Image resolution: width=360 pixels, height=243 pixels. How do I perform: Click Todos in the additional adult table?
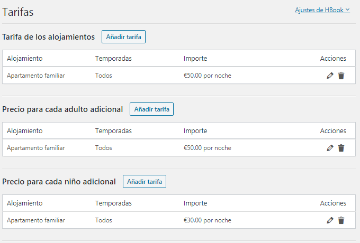(104, 148)
